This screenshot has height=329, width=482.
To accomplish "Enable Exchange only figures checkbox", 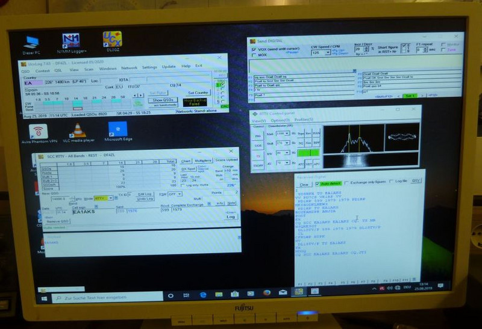I will pyautogui.click(x=346, y=183).
